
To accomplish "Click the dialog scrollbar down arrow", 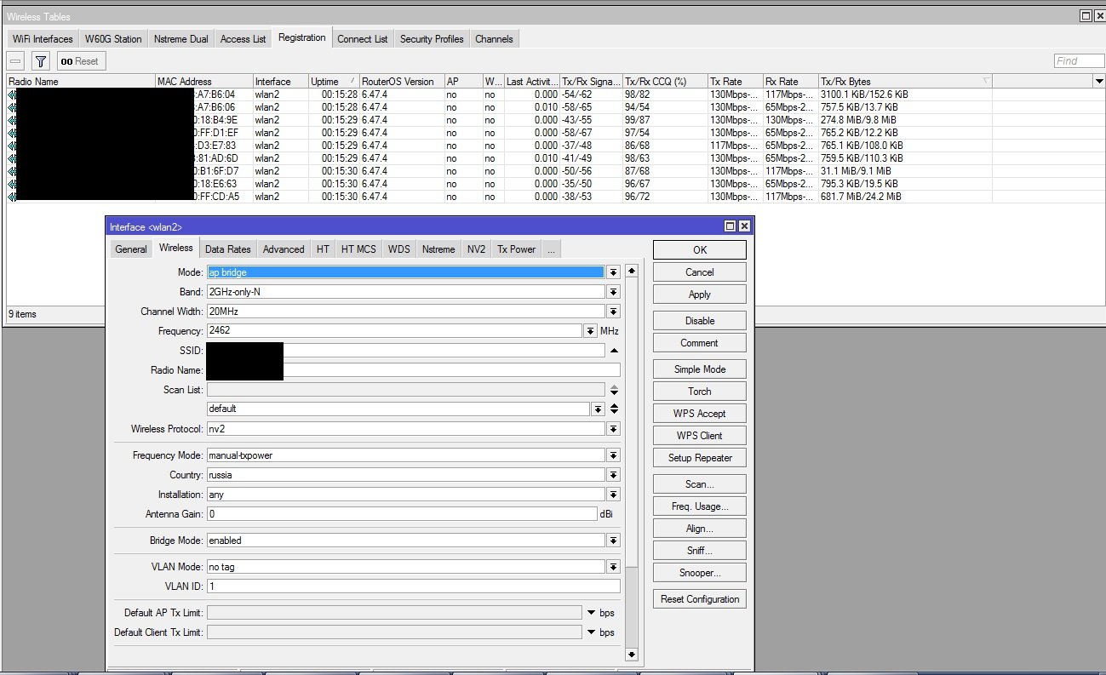I will pos(631,655).
